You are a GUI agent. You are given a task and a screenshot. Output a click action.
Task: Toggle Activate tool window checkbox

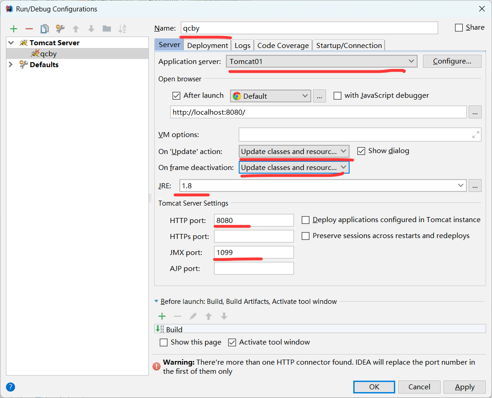pos(232,342)
